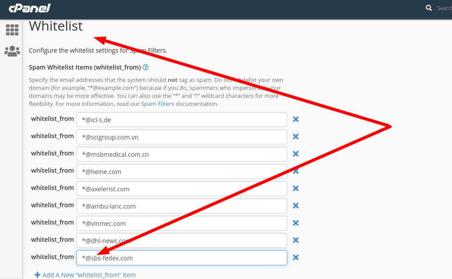Open the Spam Filters documentation link
Image resolution: width=452 pixels, height=279 pixels.
(x=158, y=104)
